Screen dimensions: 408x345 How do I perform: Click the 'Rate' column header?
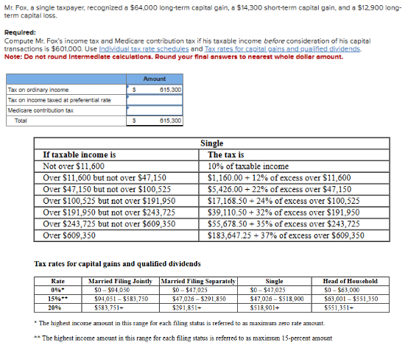pos(57,281)
